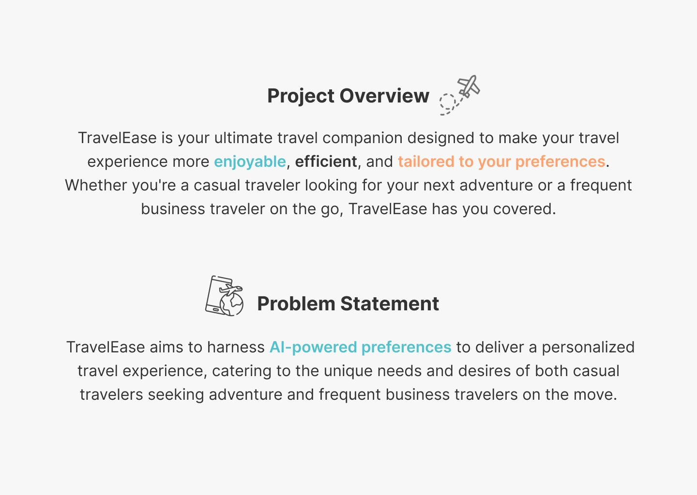
Task: Click "TravelEase" at start of the problem paragraph
Action: (106, 347)
